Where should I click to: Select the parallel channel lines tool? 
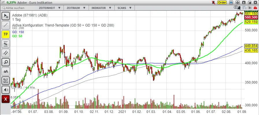tap(5, 53)
